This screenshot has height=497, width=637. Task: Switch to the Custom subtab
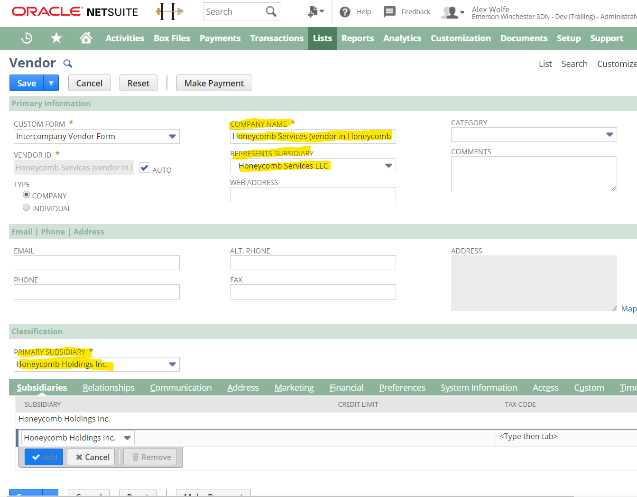pos(589,388)
